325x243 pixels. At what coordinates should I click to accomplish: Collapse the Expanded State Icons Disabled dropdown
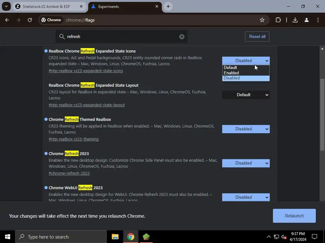(246, 61)
